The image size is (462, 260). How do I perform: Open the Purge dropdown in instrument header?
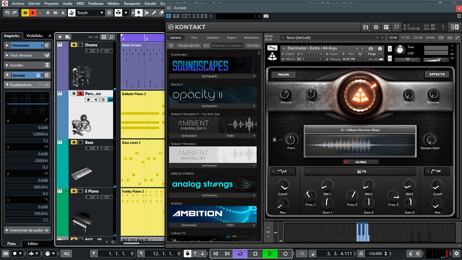[374, 54]
